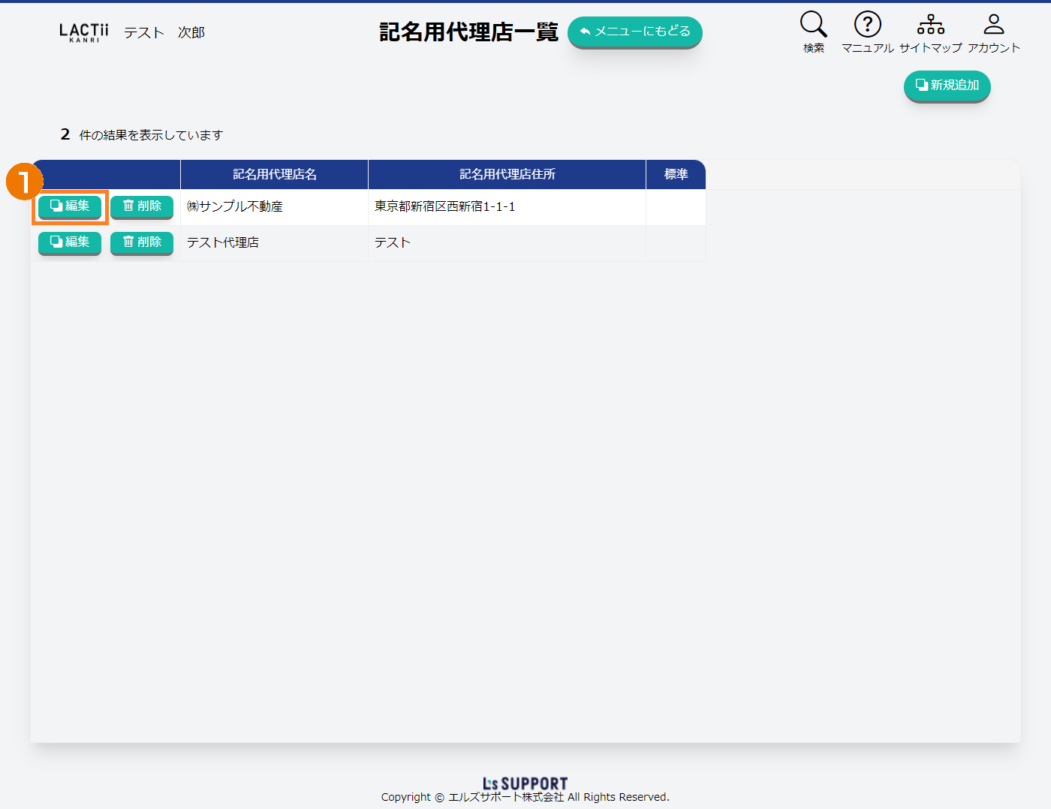Click the 記名用代理店名 column header
The image size is (1051, 809).
pos(274,174)
